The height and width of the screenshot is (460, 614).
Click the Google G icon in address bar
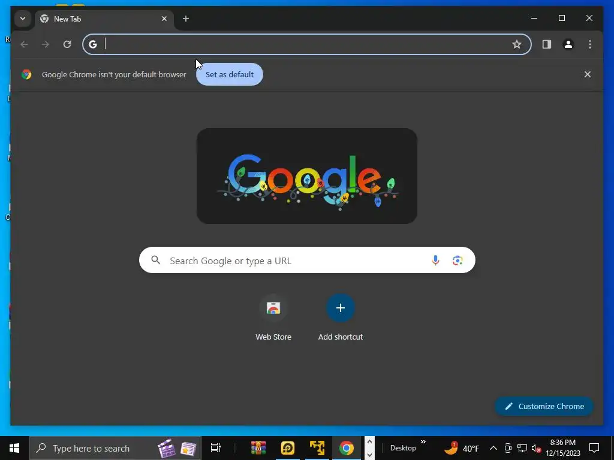(x=93, y=44)
